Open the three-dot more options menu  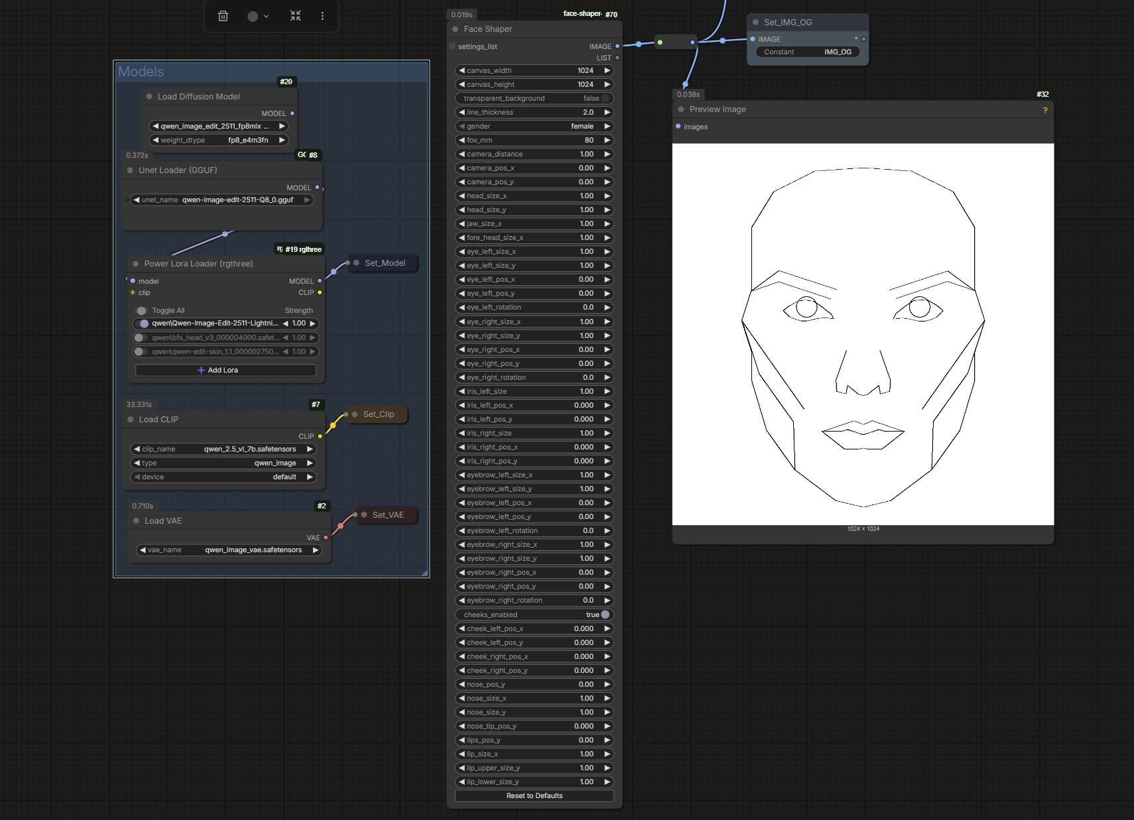point(322,16)
